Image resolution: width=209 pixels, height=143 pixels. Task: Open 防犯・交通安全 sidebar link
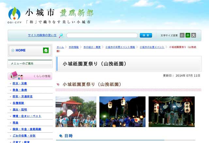[x=23, y=97]
